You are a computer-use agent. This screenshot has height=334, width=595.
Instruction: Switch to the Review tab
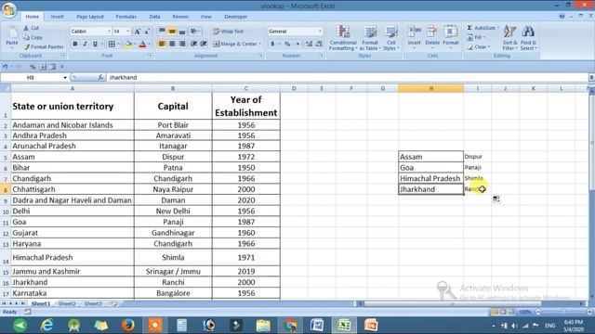pyautogui.click(x=180, y=17)
